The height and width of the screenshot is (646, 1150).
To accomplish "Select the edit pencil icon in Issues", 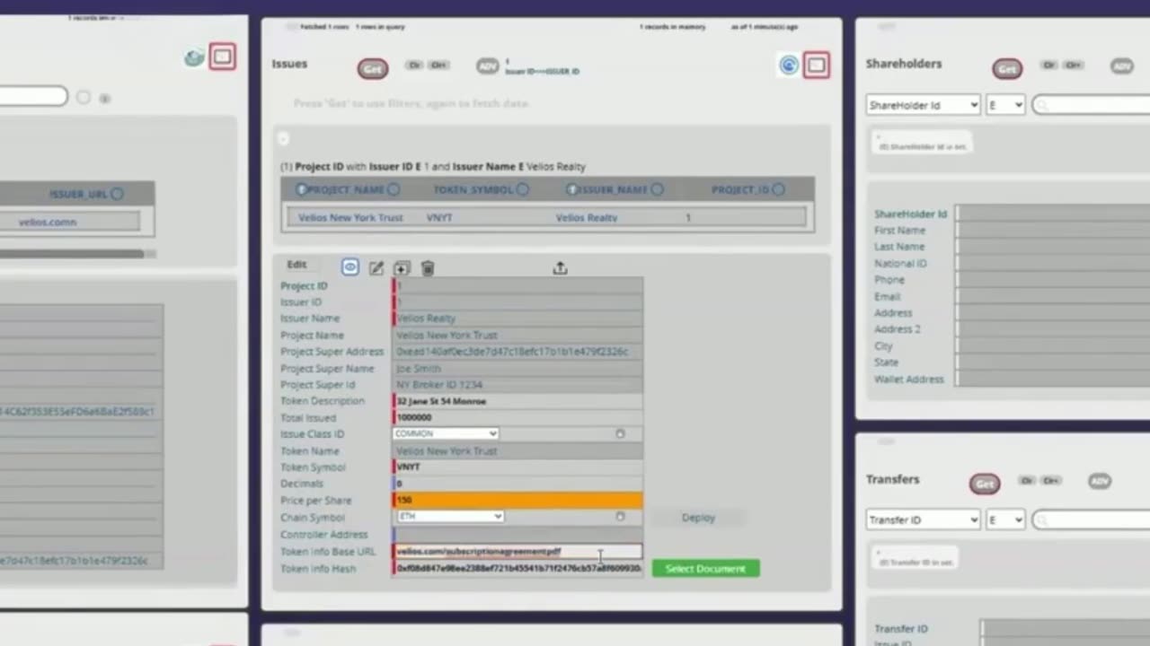I will (376, 268).
